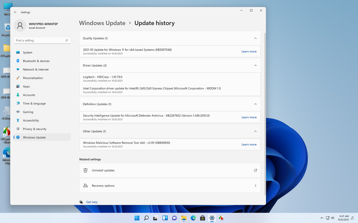This screenshot has width=358, height=223.
Task: Click the Get help headset icon
Action: point(81,202)
